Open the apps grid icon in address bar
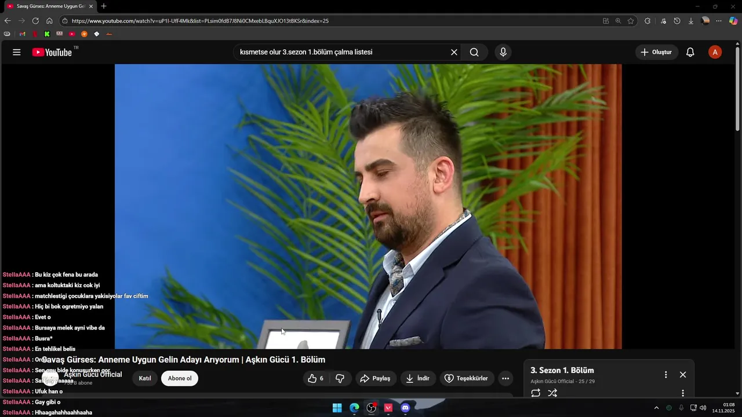 pos(606,21)
